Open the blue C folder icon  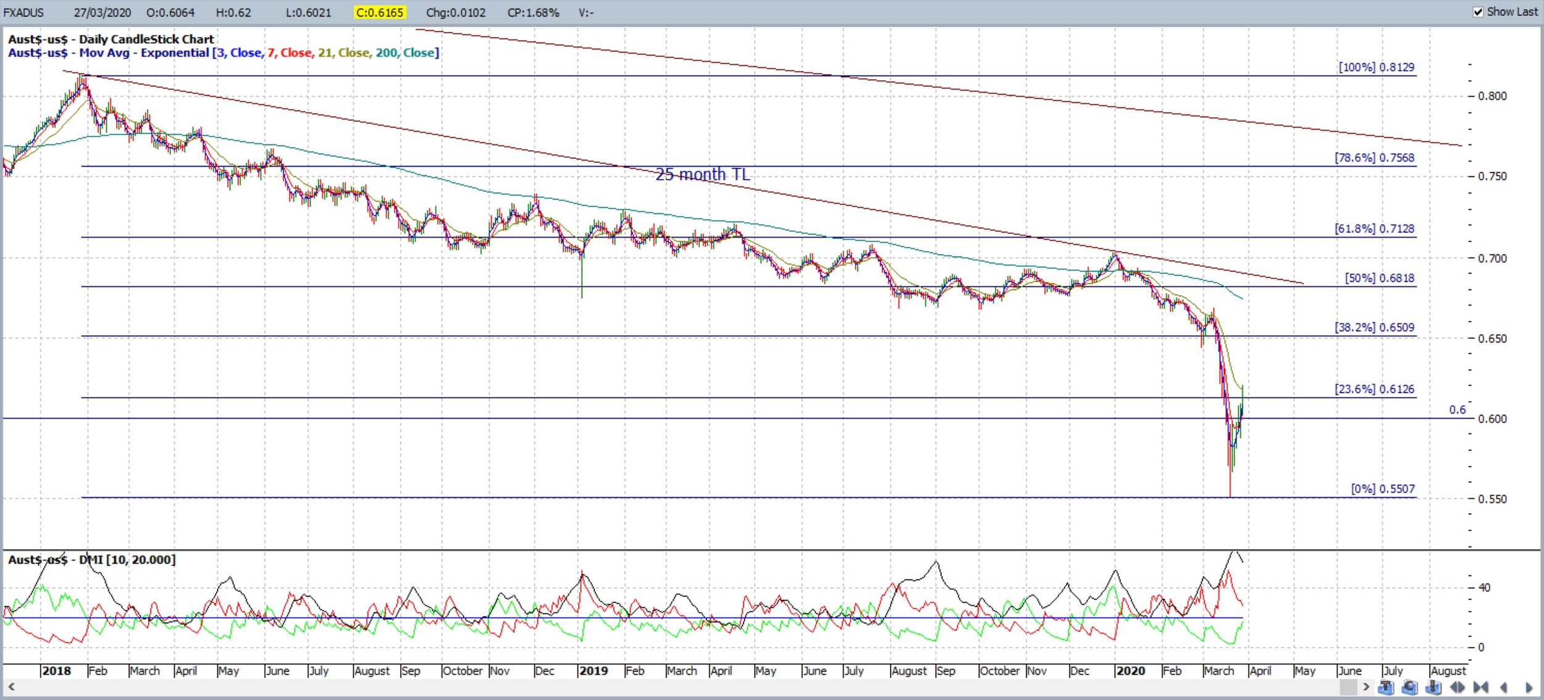1410,686
